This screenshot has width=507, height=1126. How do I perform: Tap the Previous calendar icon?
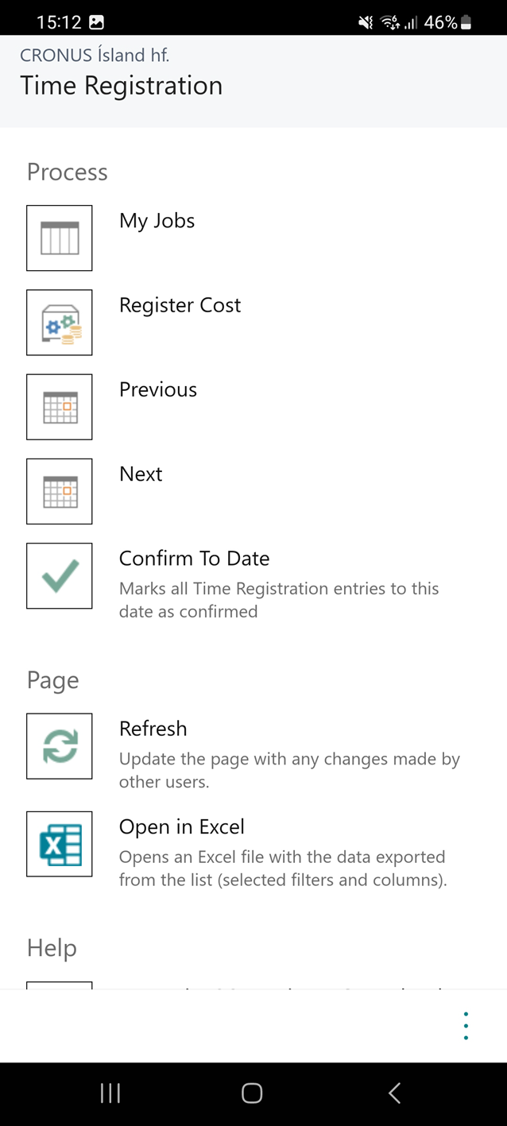[60, 407]
